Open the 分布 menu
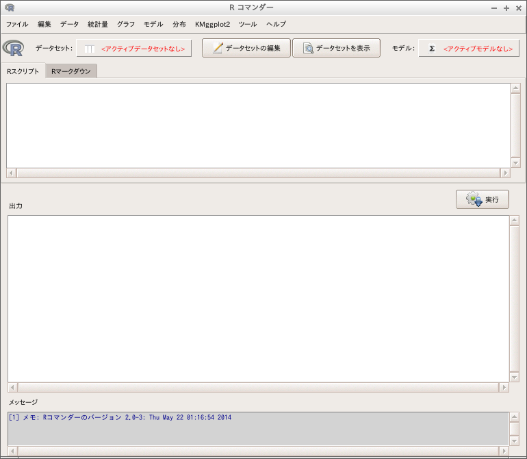 click(179, 24)
